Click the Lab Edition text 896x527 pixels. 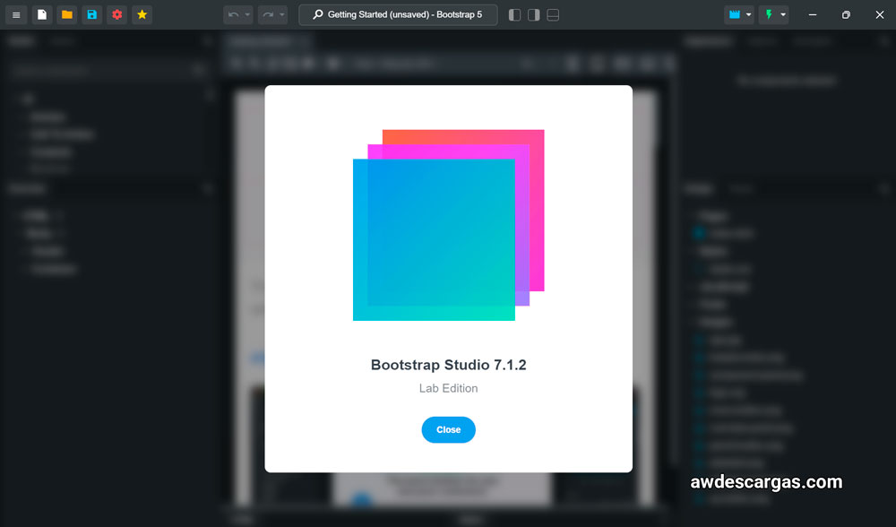(x=449, y=388)
